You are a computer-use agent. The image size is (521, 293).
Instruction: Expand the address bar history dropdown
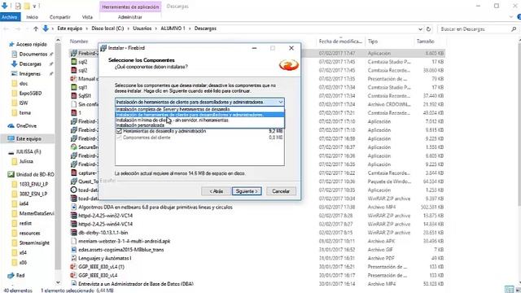(421, 29)
